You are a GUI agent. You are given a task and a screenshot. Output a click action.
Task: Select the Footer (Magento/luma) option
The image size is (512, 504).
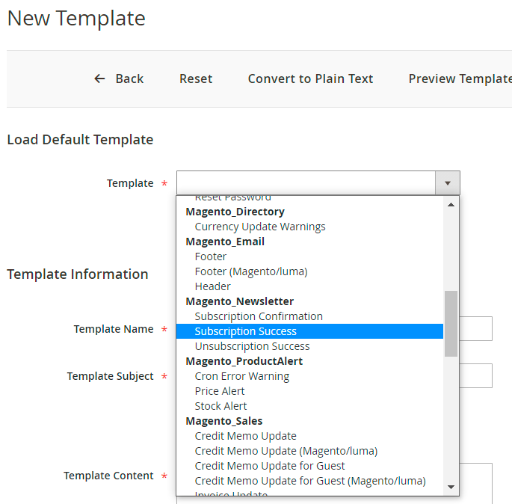pos(251,271)
